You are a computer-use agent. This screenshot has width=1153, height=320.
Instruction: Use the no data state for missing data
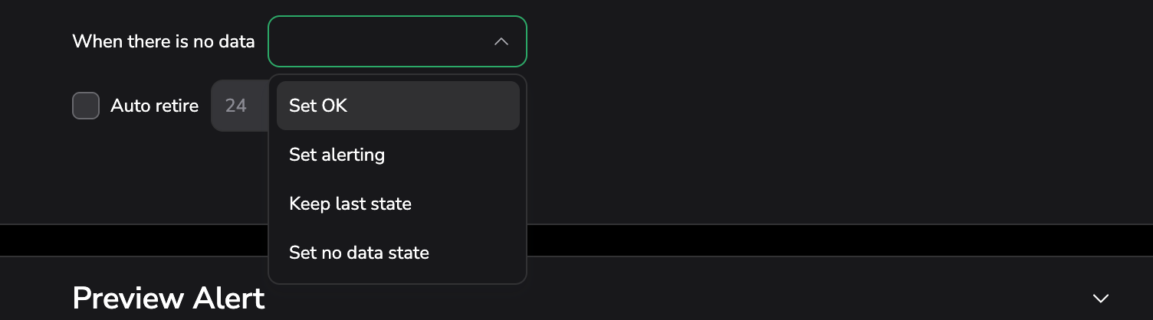click(x=397, y=253)
